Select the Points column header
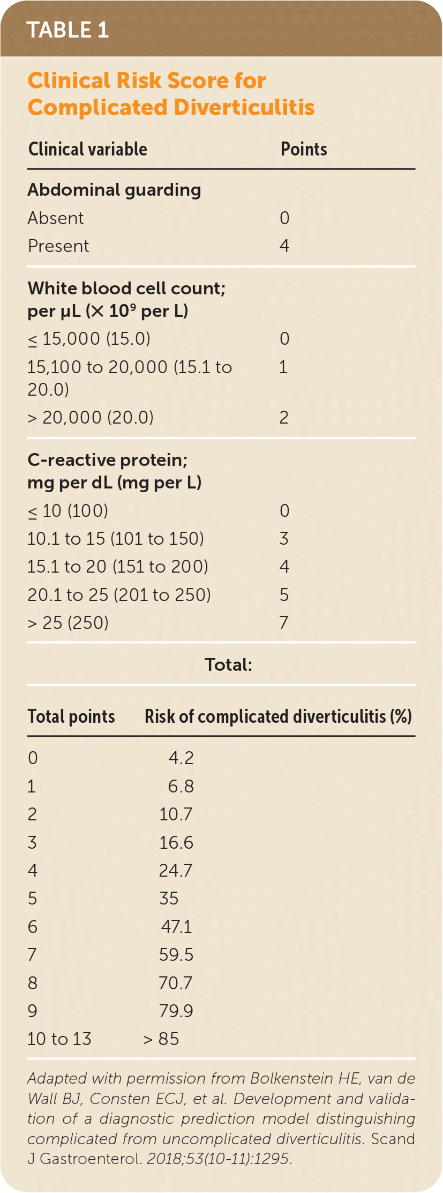Image resolution: width=443 pixels, height=1193 pixels. coord(304,149)
